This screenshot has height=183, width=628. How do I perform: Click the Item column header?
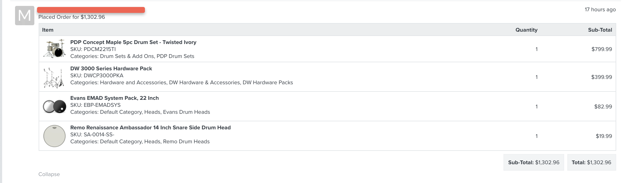click(x=48, y=30)
